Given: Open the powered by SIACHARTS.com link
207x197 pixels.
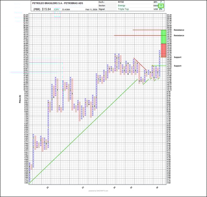Looking at the screenshot, I should [x=98, y=191].
